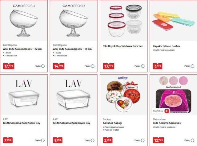
Task: Toggle Paylaş circle for Gıda Koruma Şemsiyesi
Action: click(x=193, y=140)
